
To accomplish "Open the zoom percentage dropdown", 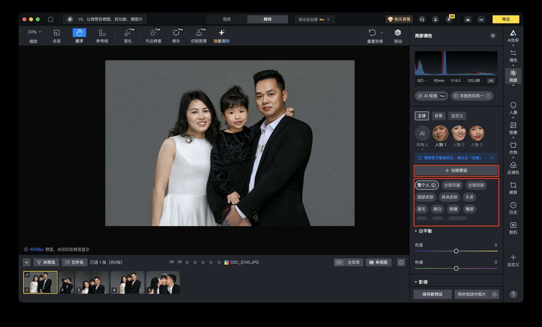I will pos(35,32).
